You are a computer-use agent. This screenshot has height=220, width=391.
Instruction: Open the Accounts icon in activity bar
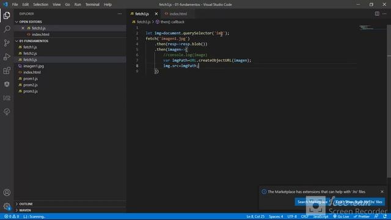coord(7,193)
